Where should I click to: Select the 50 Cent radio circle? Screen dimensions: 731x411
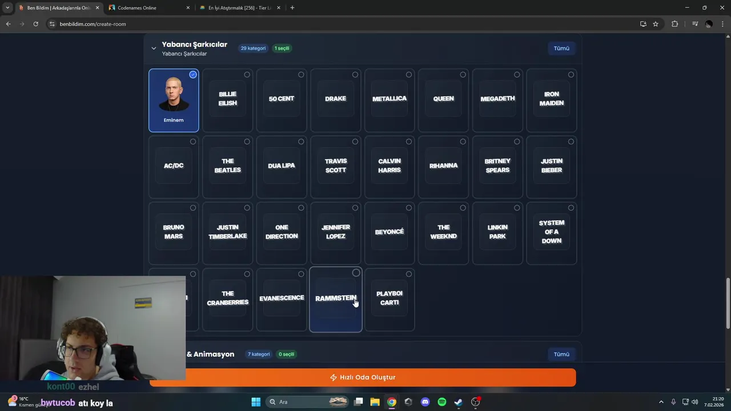pos(301,75)
